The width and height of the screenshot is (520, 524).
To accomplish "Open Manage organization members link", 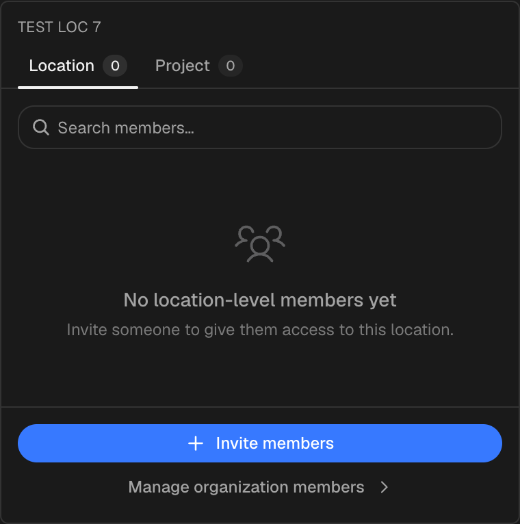I will [258, 487].
